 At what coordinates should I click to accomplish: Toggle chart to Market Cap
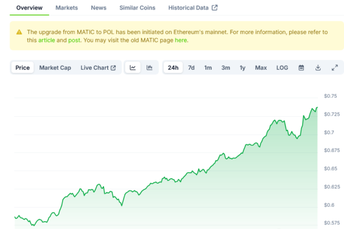click(55, 68)
